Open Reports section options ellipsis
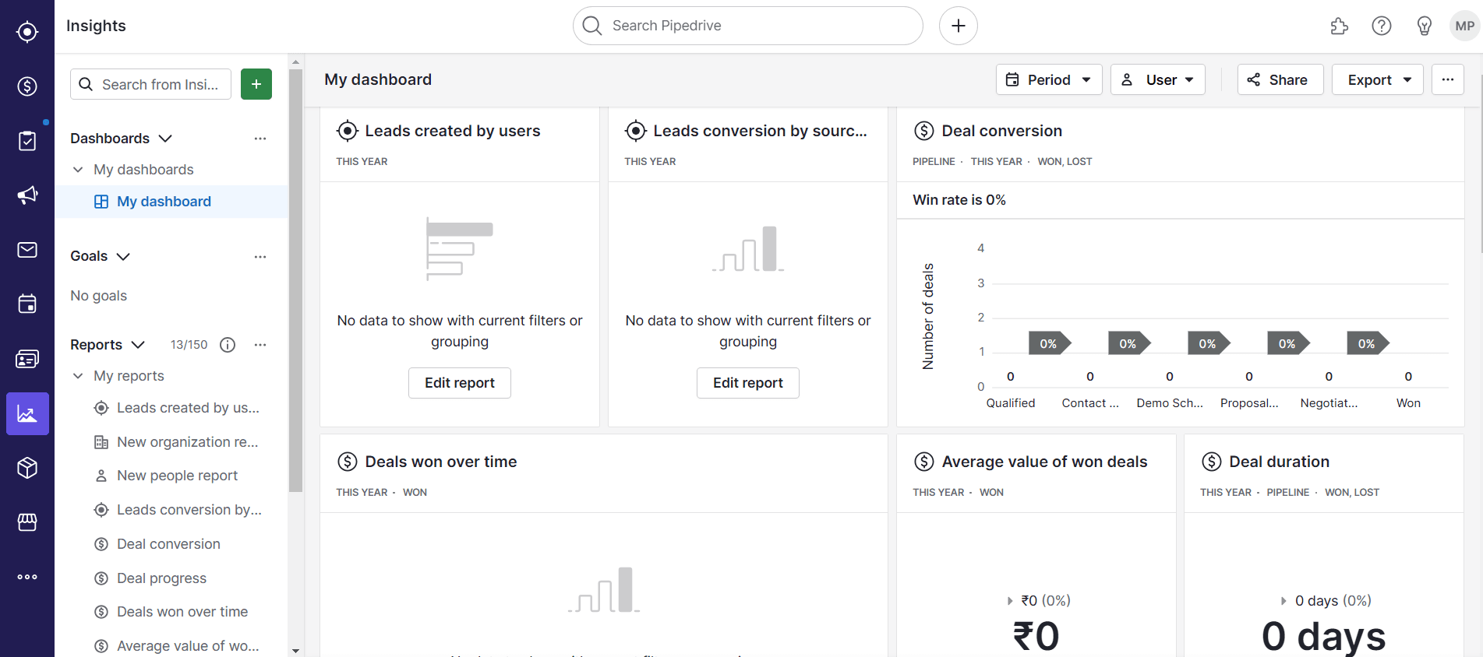The image size is (1483, 657). coord(260,345)
